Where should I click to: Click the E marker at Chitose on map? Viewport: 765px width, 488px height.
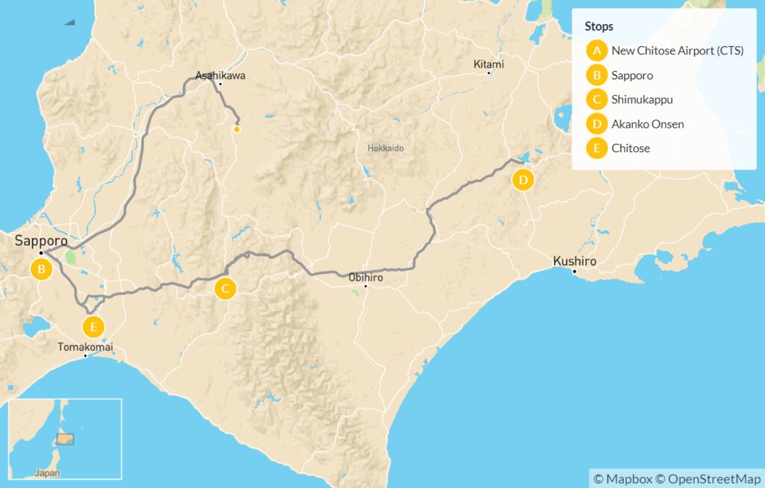click(93, 327)
